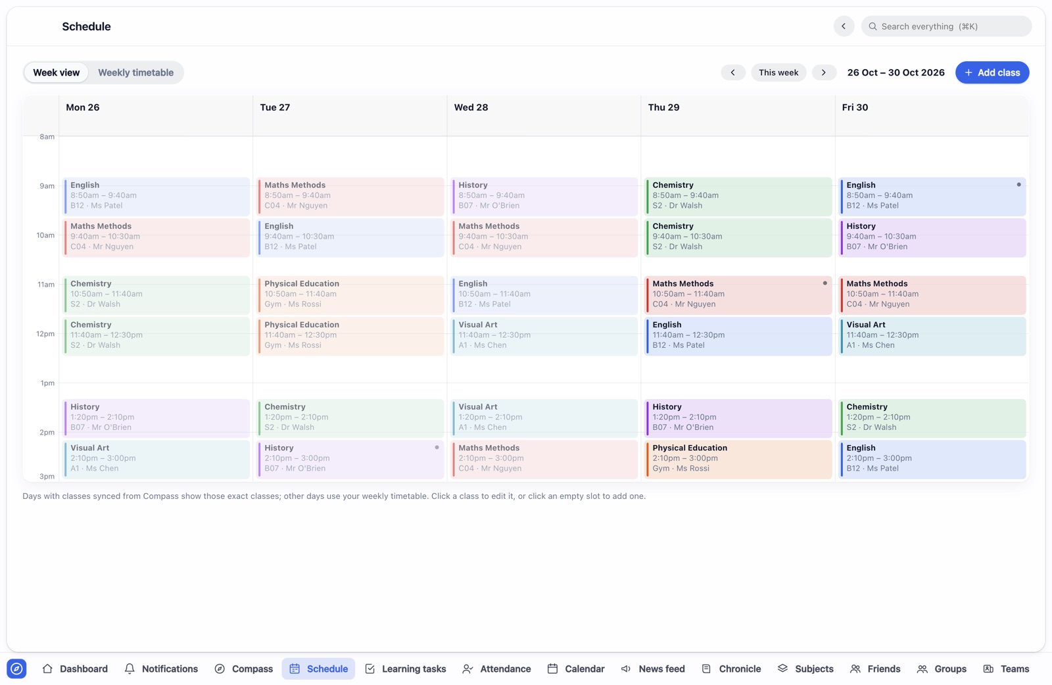The image size is (1052, 685).
Task: Open News feed megaphone icon
Action: [626, 669]
